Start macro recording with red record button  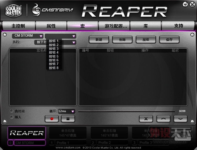pyautogui.click(x=52, y=119)
